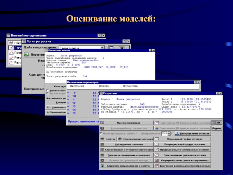This screenshot has width=233, height=175.
Task: Enable the Асимптотические checkbox
Action: tap(47, 90)
